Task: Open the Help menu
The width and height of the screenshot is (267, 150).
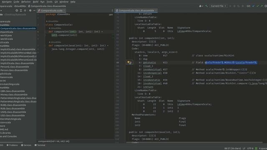Action: click(73, 2)
